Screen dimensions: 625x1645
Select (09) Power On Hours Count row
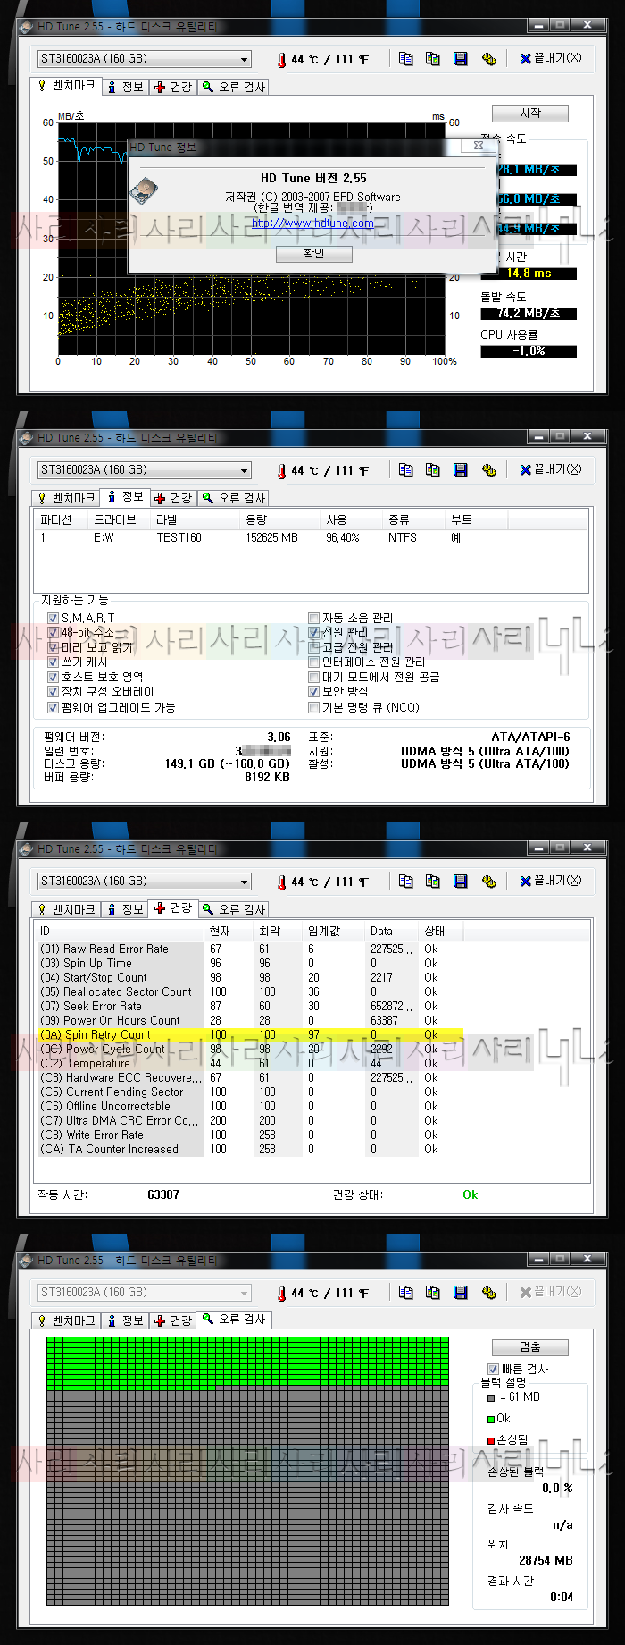250,1020
